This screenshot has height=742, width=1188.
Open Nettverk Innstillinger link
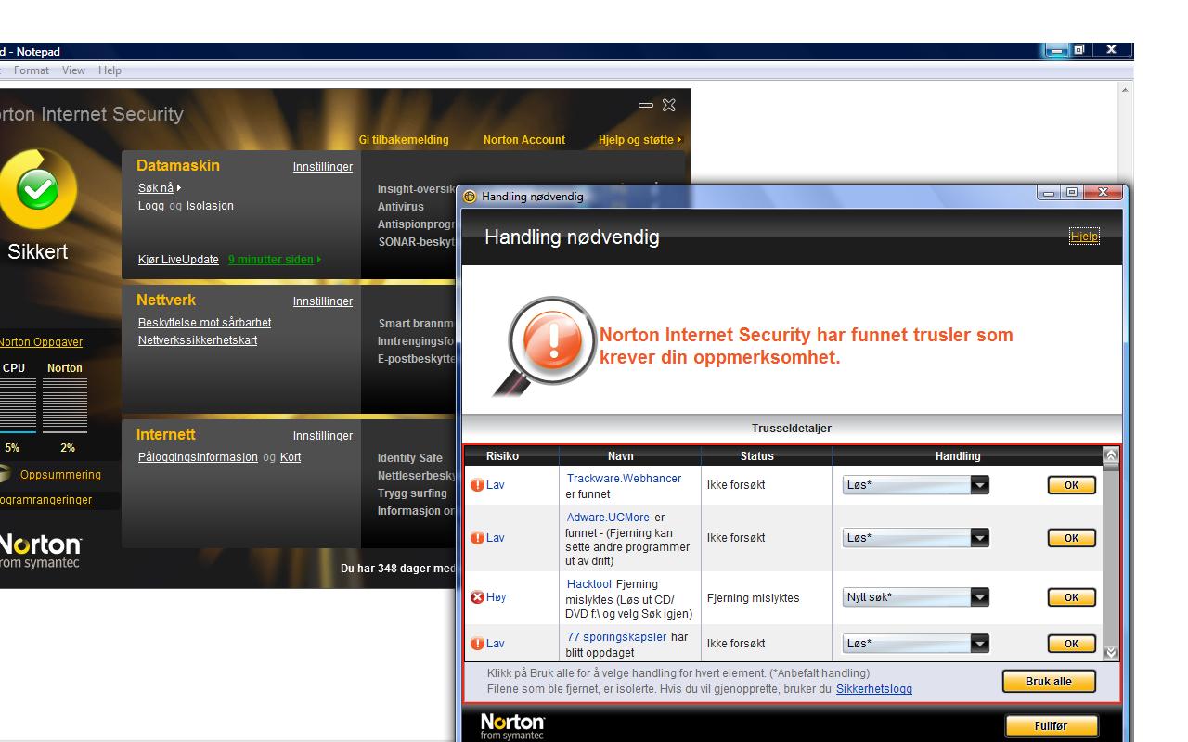323,301
